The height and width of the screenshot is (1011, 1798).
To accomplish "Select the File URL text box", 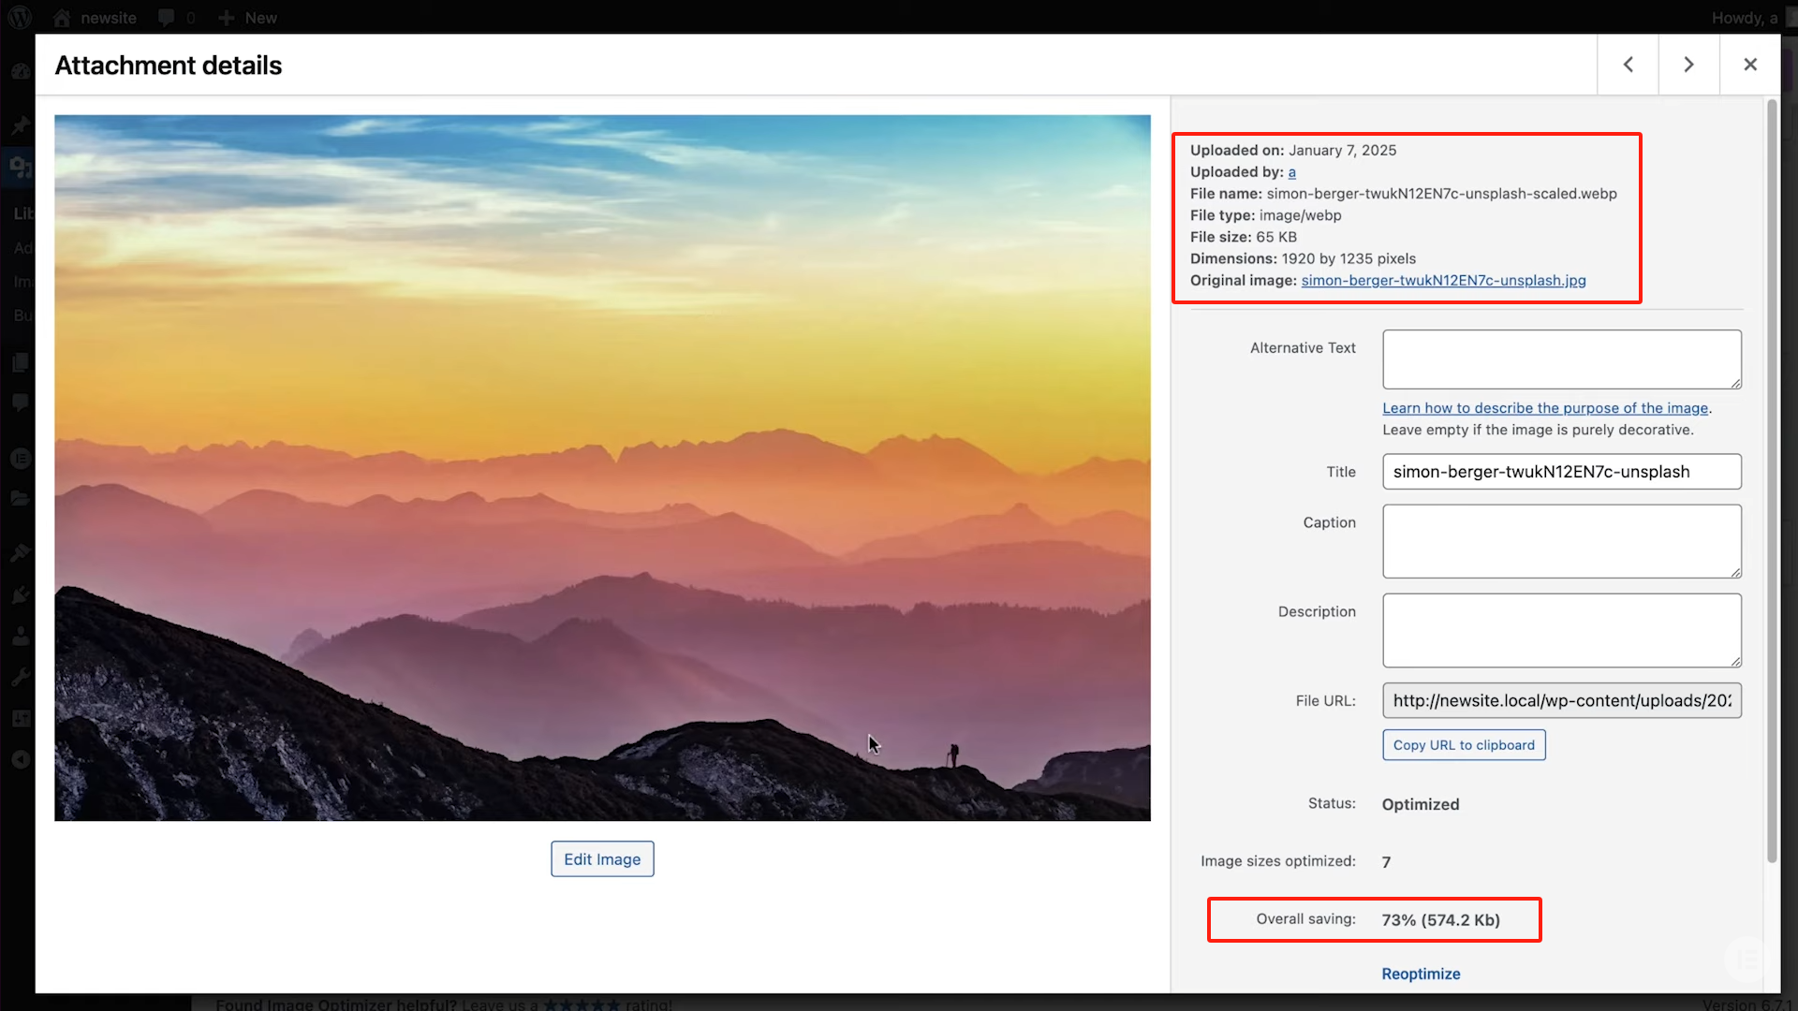I will point(1560,700).
